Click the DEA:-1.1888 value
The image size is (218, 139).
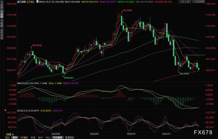(x=55, y=83)
